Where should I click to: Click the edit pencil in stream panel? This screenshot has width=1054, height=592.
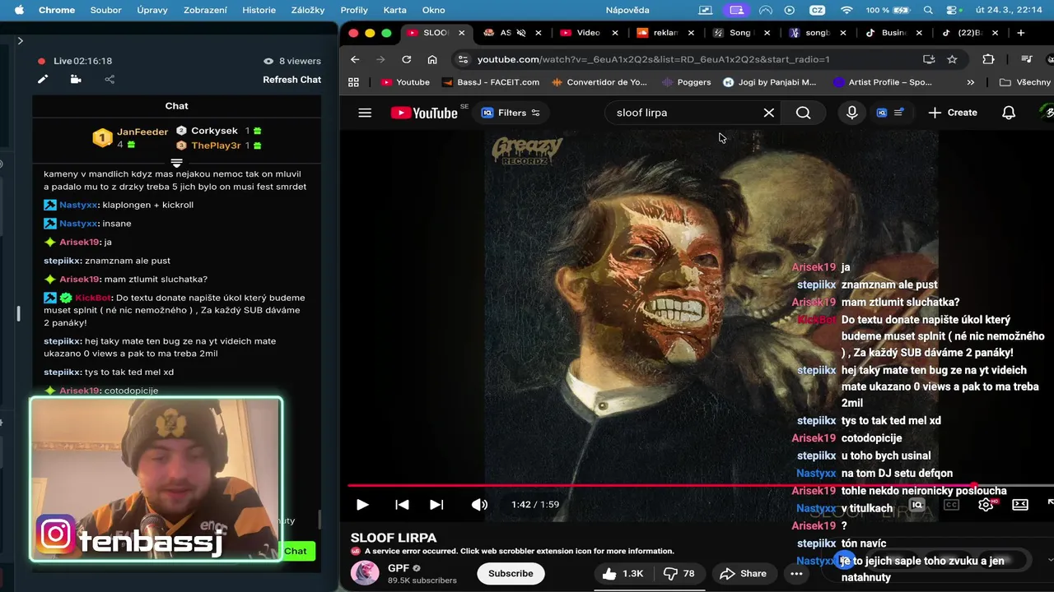pyautogui.click(x=43, y=80)
